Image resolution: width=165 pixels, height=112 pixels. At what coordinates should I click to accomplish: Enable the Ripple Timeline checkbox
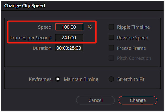click(111, 27)
